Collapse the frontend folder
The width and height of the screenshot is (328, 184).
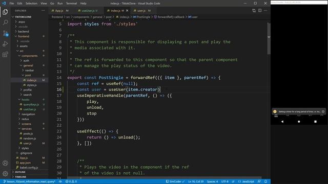pyautogui.click(x=24, y=36)
